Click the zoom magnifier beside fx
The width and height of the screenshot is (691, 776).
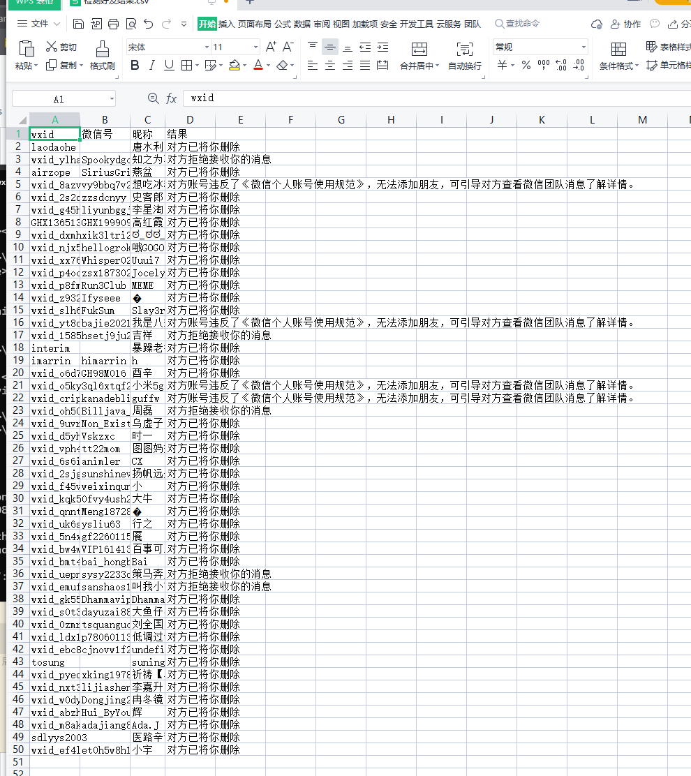pos(154,98)
